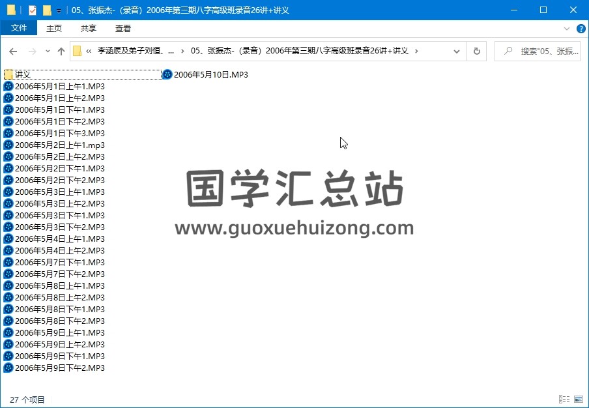Select the 05、张振杰 breadcrumb segment
Viewport: 589px width, 408px height.
tap(299, 51)
